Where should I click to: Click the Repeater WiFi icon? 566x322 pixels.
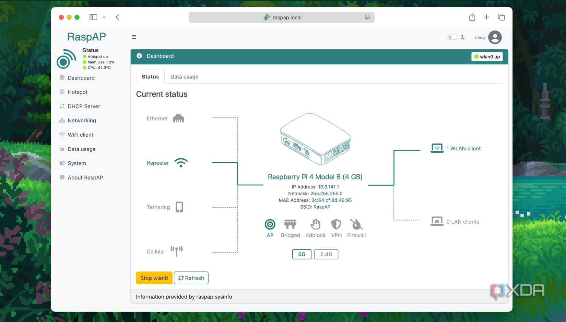click(x=181, y=162)
